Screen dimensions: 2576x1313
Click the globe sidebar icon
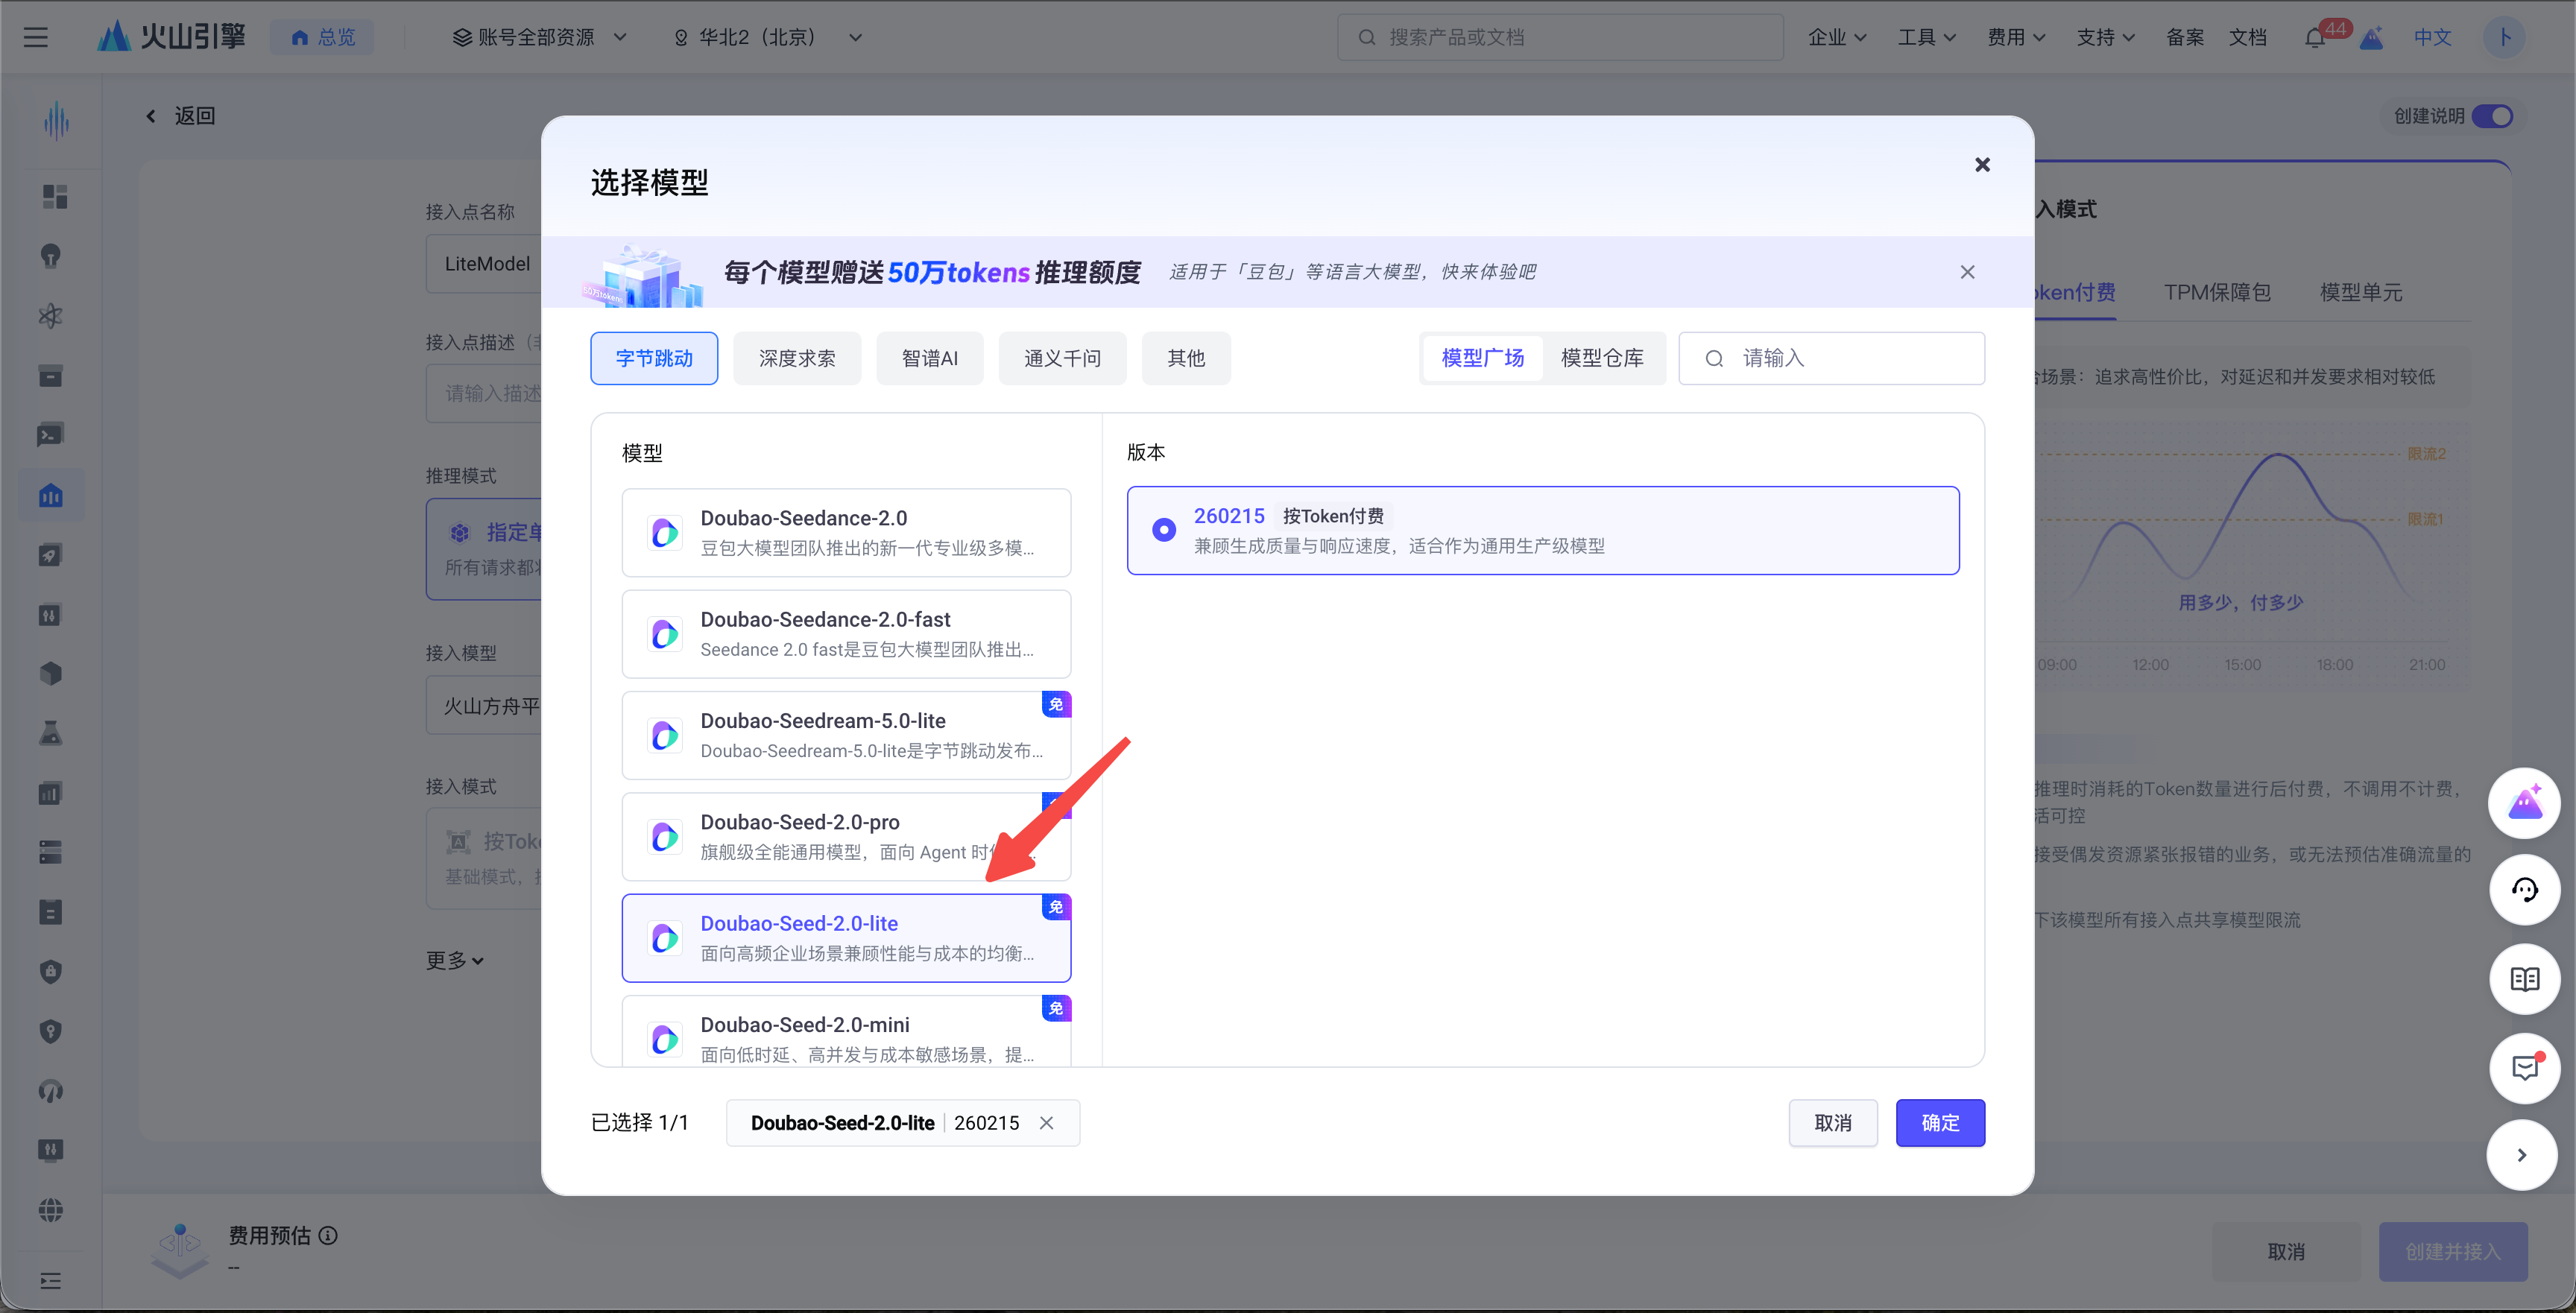51,1210
